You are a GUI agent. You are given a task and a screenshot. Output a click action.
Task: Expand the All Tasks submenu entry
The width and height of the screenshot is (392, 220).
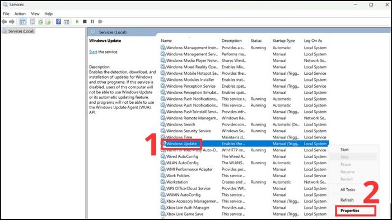pyautogui.click(x=348, y=190)
